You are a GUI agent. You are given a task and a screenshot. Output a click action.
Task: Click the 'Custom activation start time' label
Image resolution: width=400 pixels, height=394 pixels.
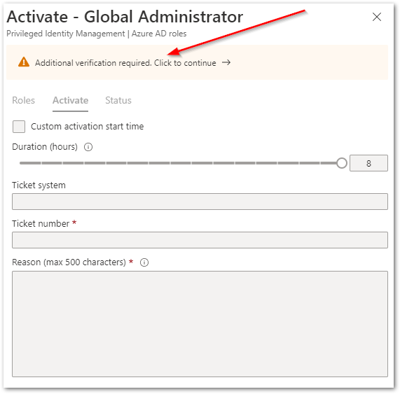coord(88,127)
